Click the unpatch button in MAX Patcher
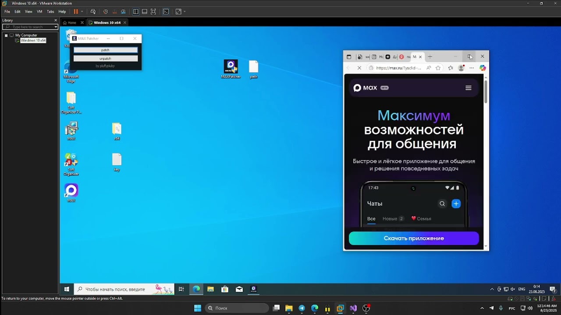The height and width of the screenshot is (315, 561). pos(106,58)
